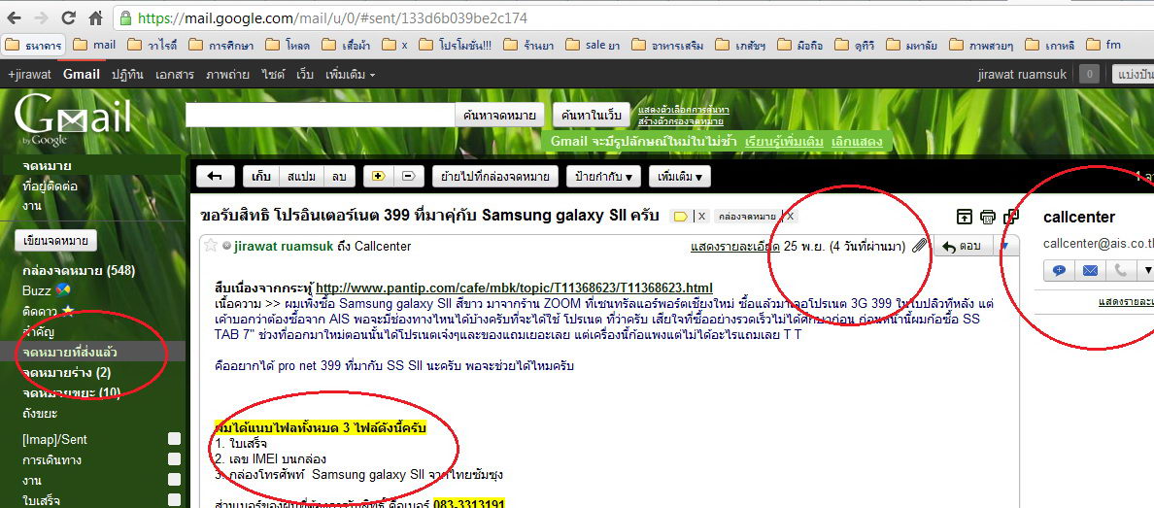Open the โปรโมชัน!!! bookmark folder
Screen dimensions: 1154x508
455,46
